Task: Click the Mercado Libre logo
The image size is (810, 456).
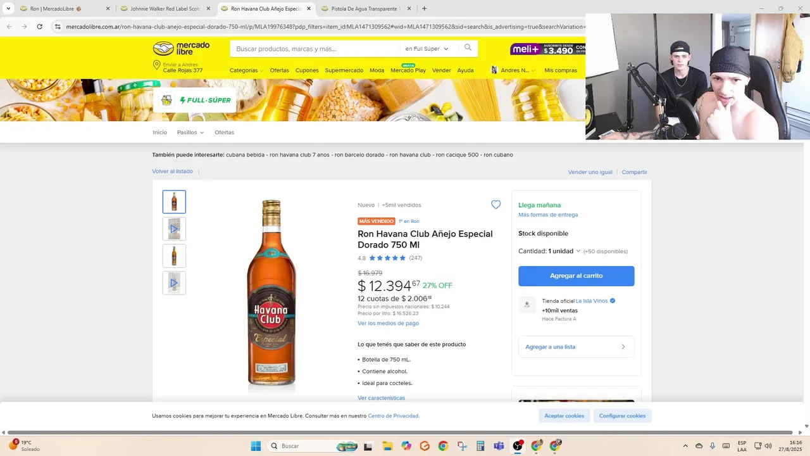Action: tap(181, 48)
